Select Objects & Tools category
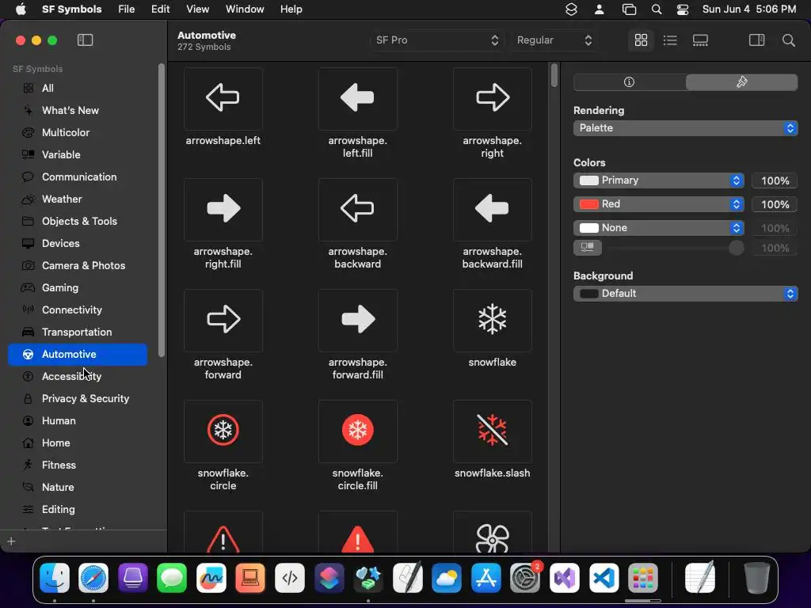This screenshot has height=608, width=811. click(78, 222)
